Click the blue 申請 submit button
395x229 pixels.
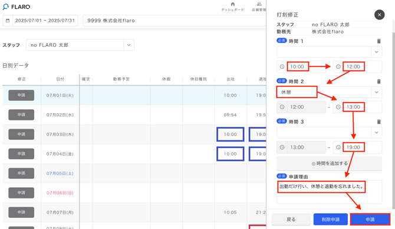tap(370, 220)
